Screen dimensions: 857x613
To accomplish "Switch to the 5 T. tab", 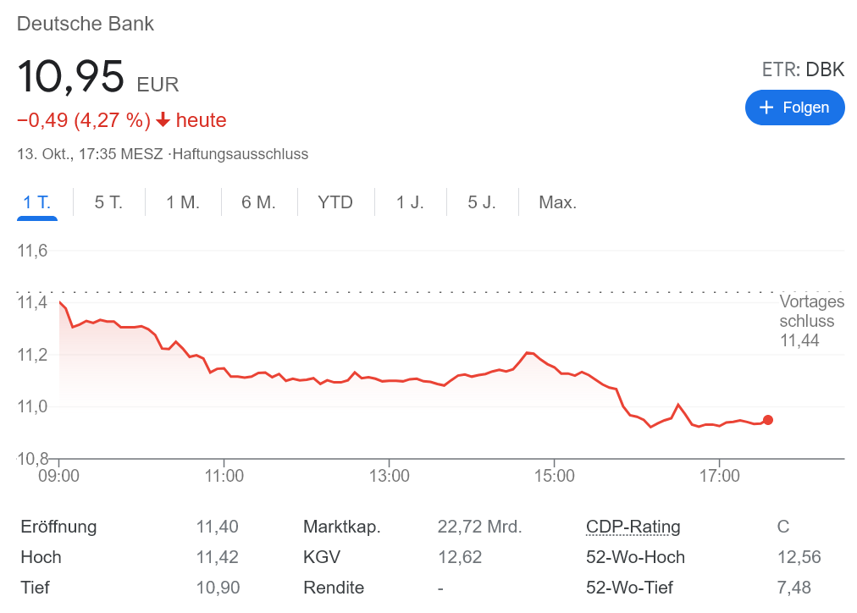I will (108, 202).
